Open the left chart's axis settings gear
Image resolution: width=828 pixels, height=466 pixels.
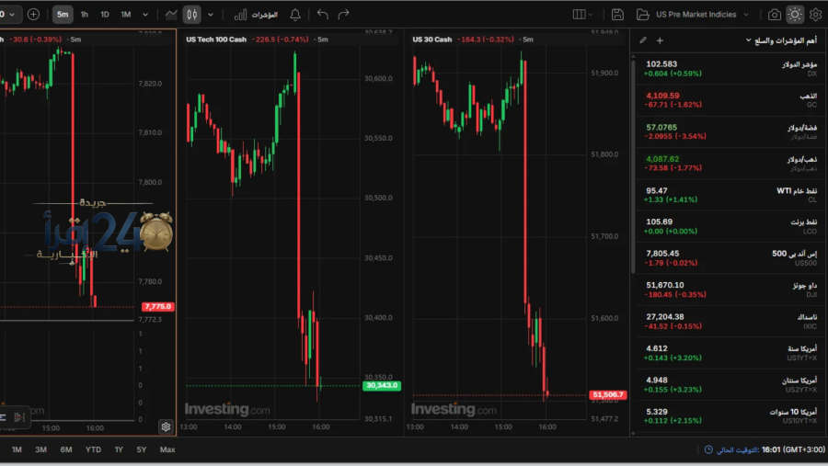point(166,426)
